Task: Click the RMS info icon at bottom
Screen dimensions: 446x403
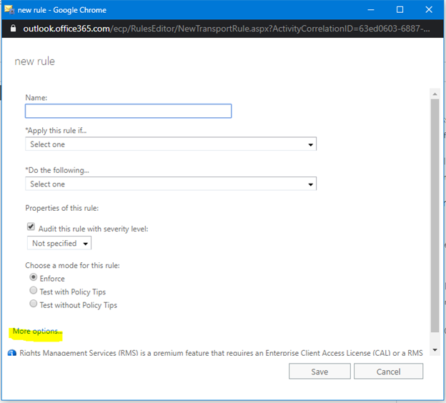Action: point(12,353)
